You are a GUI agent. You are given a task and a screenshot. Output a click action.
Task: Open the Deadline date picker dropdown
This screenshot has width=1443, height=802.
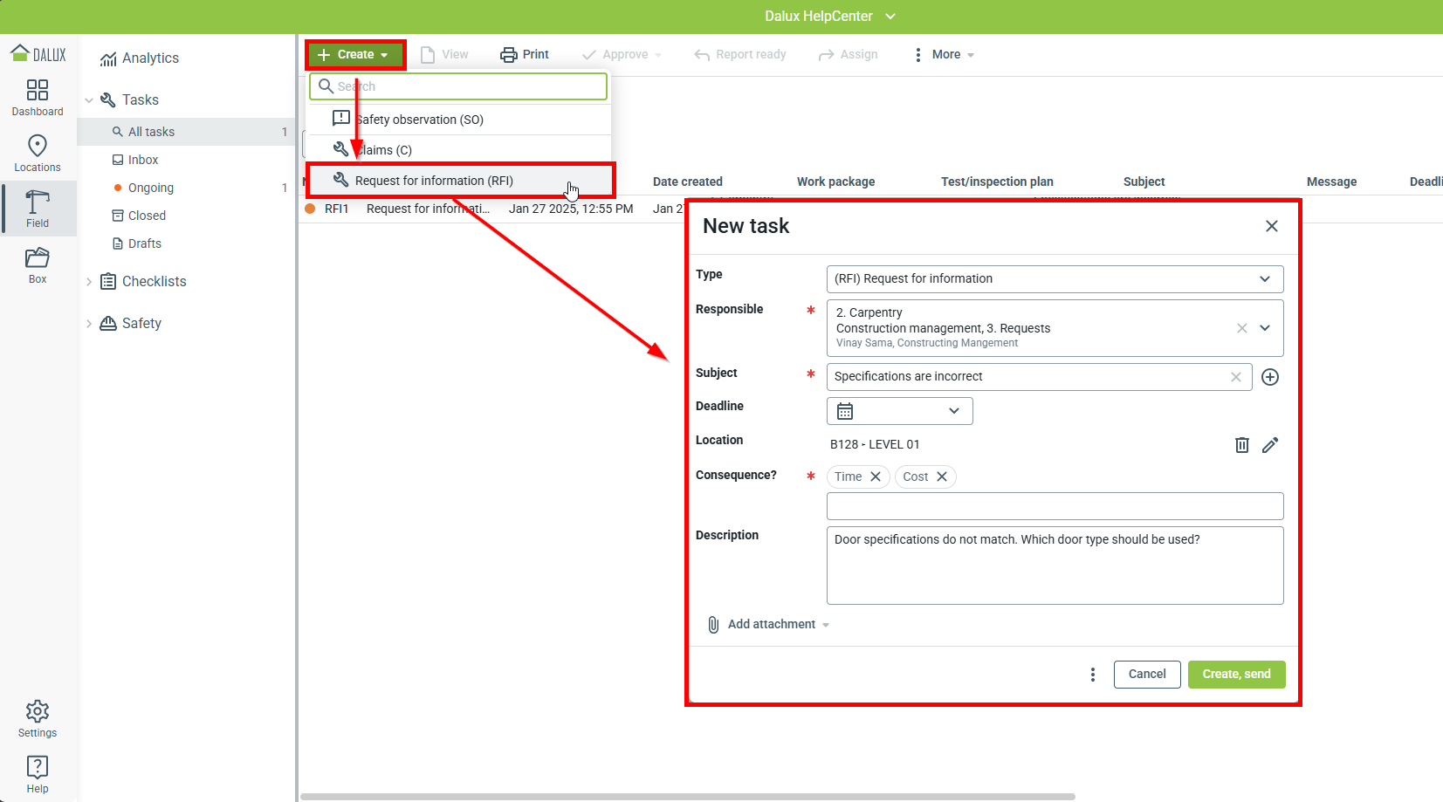coord(899,411)
